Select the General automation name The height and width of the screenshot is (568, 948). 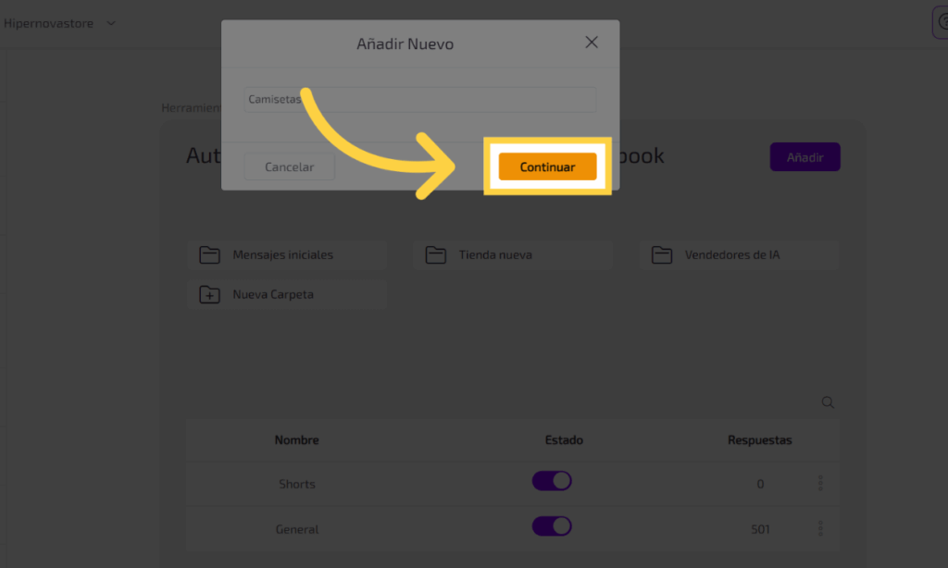297,529
